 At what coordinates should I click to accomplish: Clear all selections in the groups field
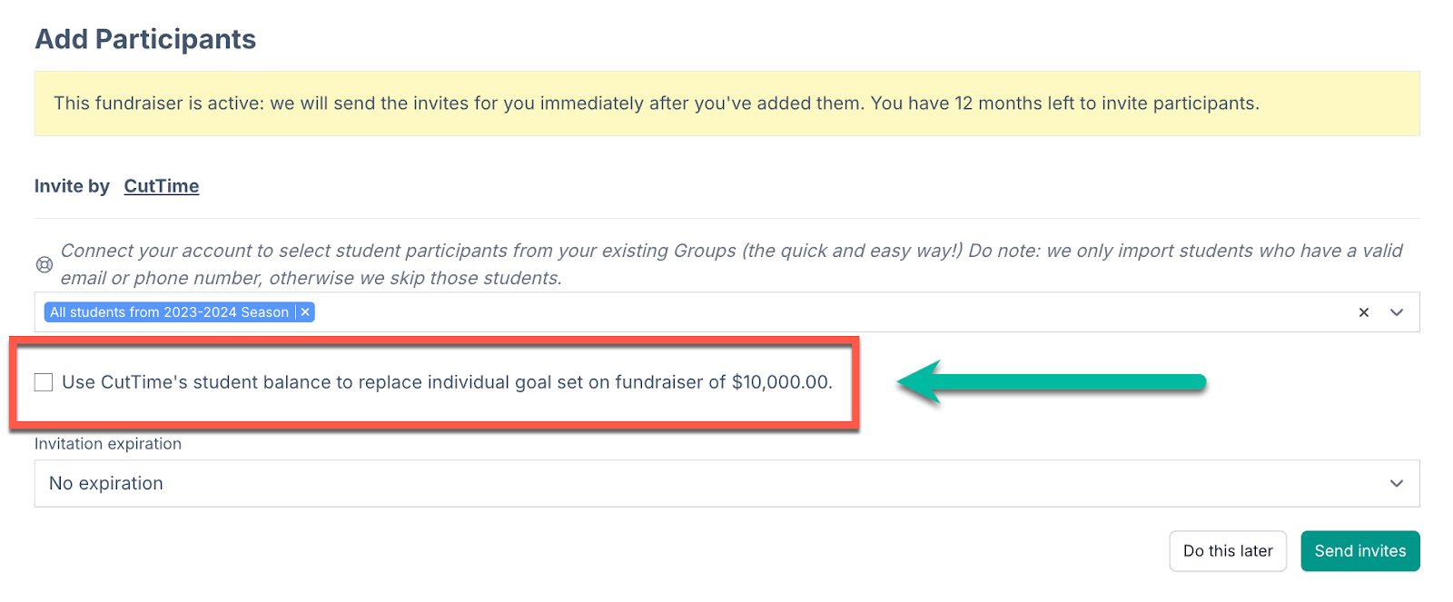click(x=1363, y=312)
